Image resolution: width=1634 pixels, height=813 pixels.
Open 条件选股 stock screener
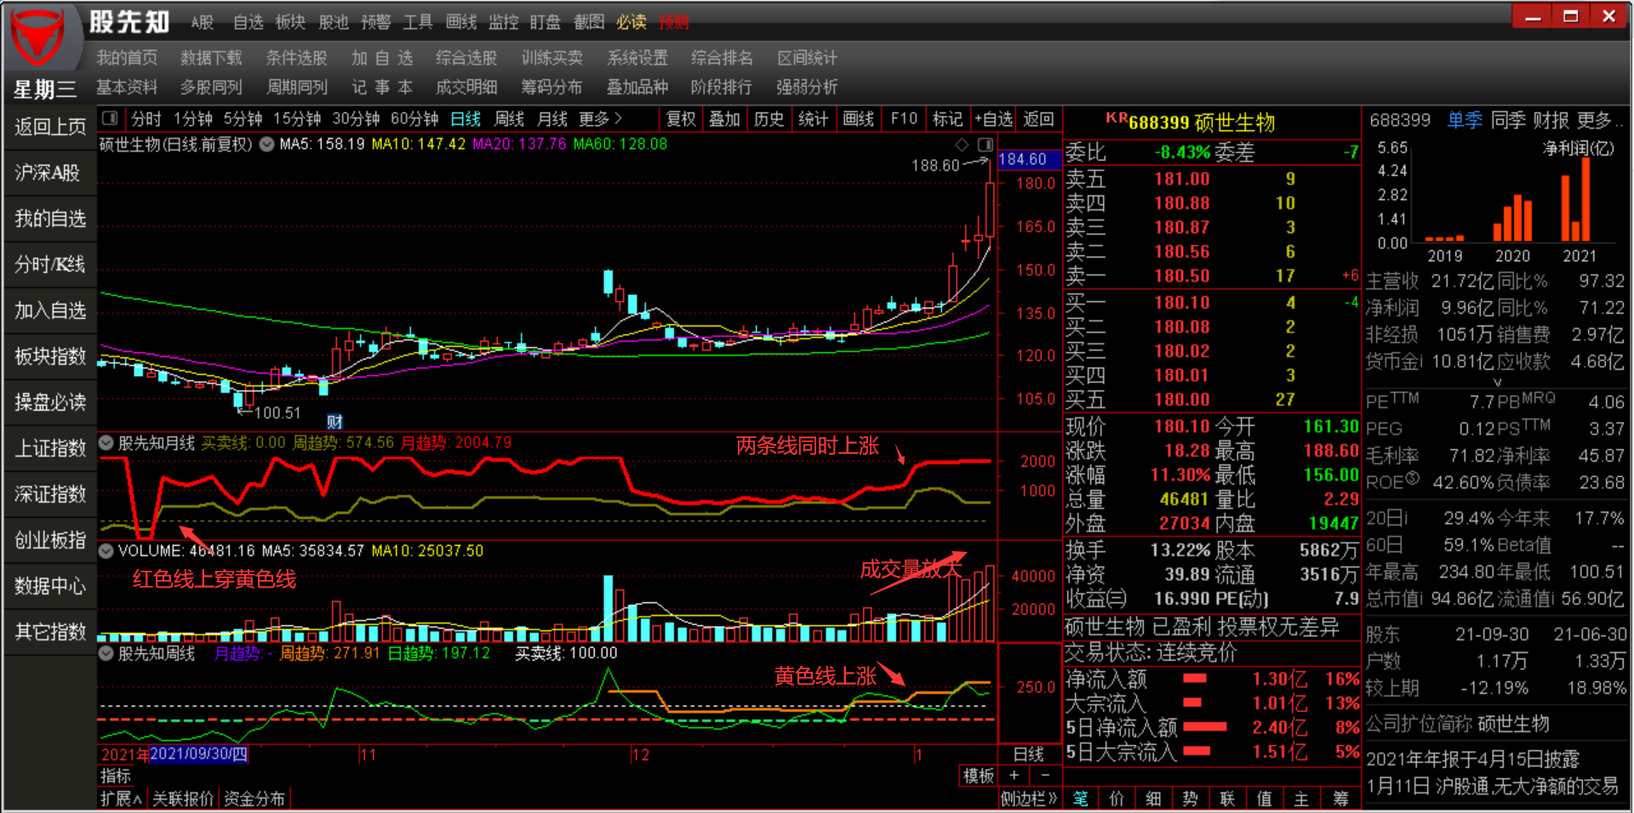click(296, 58)
